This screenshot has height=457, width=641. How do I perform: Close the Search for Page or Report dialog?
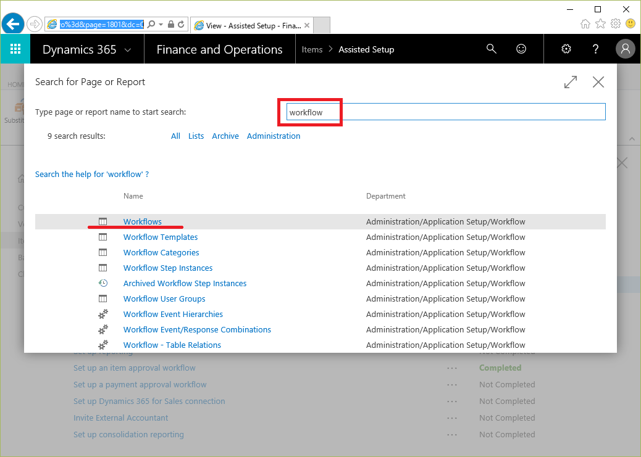coord(598,82)
